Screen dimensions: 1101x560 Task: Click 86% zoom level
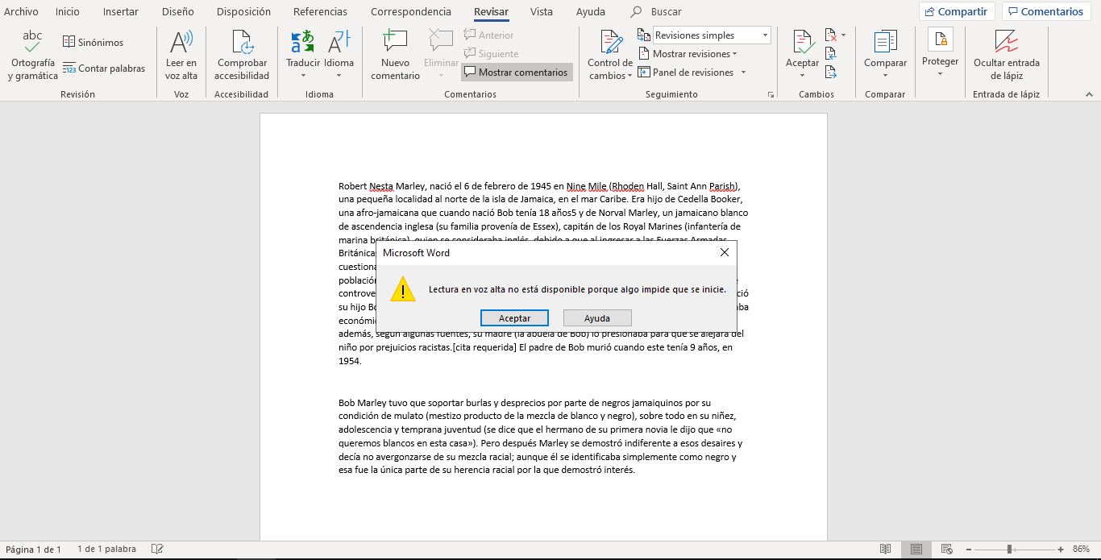(x=1081, y=549)
